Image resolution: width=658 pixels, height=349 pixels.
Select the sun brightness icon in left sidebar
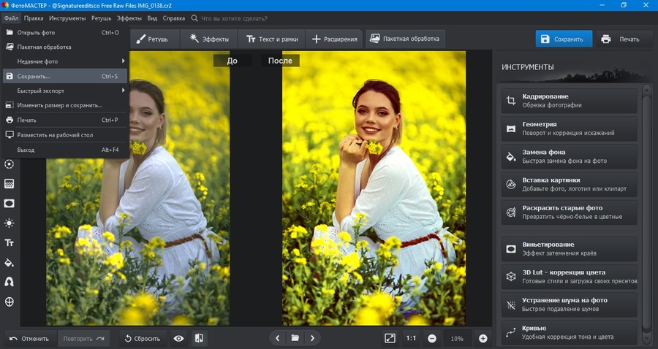click(x=10, y=223)
